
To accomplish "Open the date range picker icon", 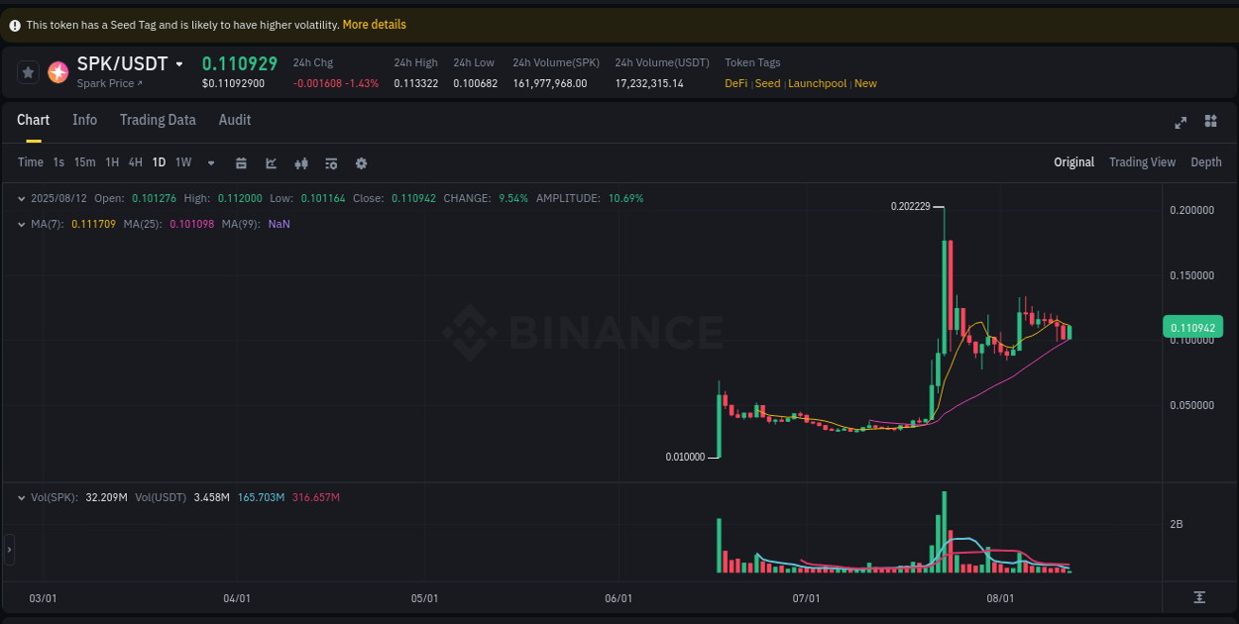I will [x=241, y=161].
